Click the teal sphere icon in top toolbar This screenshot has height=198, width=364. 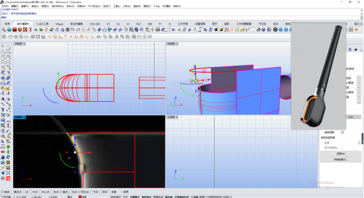click(x=9, y=30)
